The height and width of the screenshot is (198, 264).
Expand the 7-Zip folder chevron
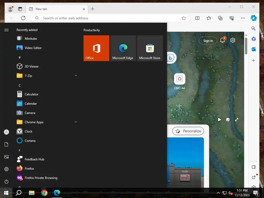[76, 76]
